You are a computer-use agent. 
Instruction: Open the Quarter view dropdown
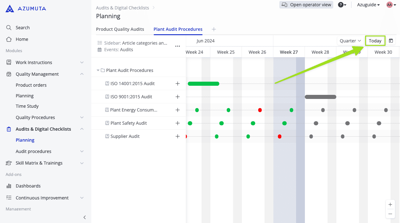tap(350, 41)
